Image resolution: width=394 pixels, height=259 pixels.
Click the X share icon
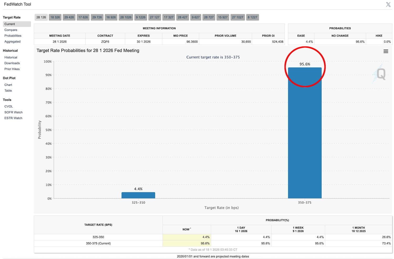tap(388, 4)
